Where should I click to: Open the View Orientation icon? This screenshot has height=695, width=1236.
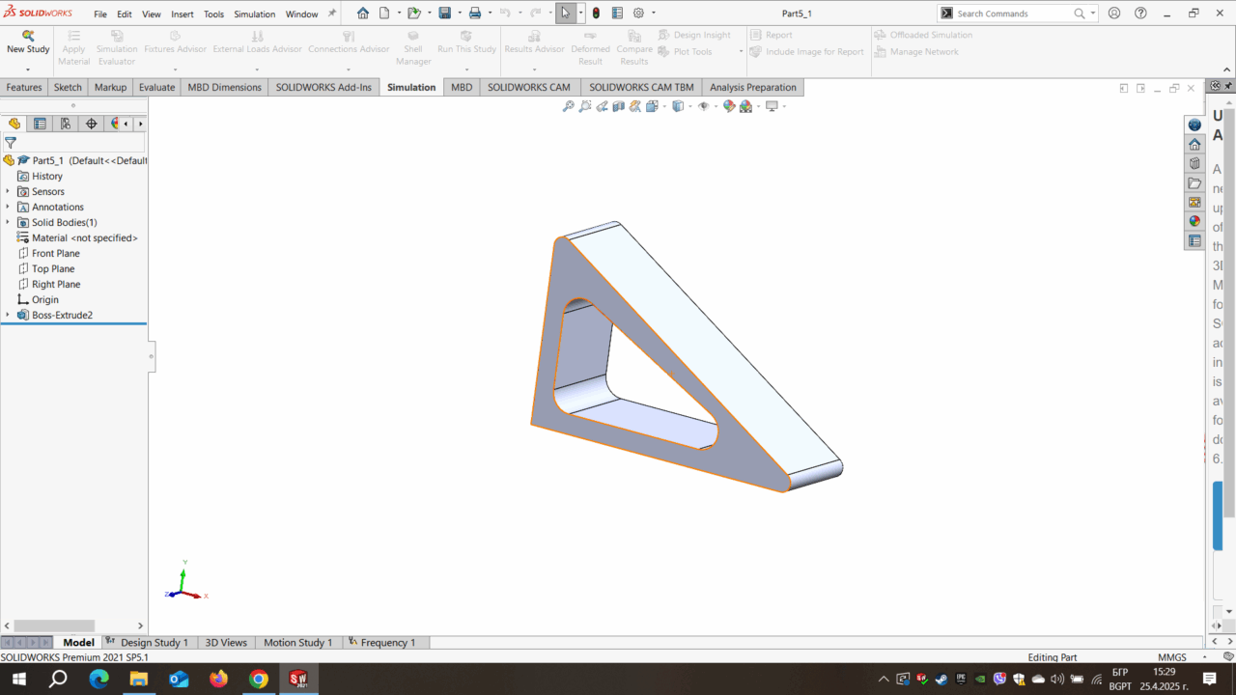pos(653,106)
